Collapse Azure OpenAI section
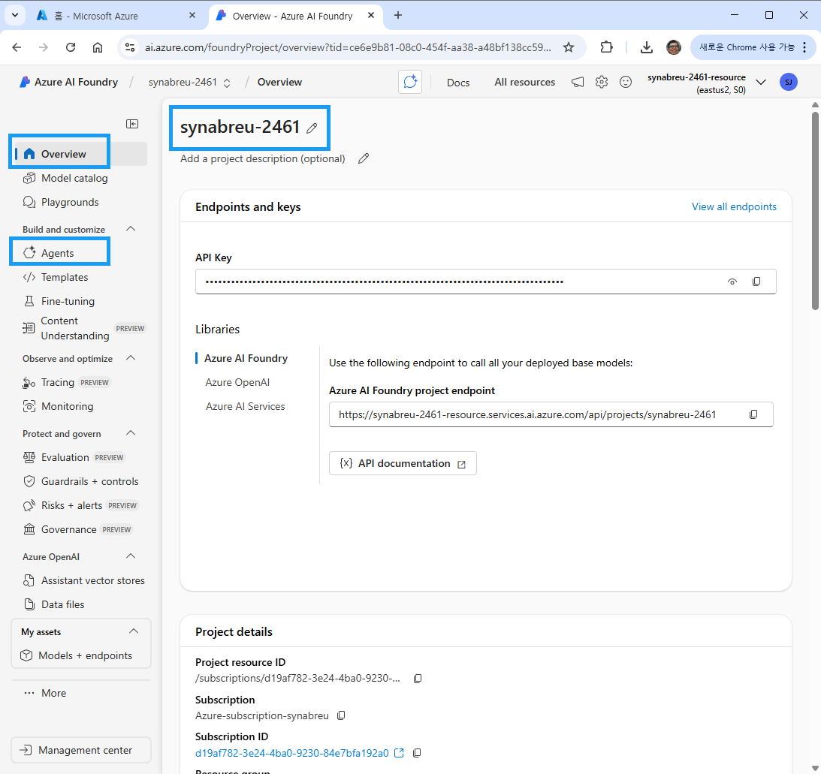This screenshot has width=821, height=774. 131,556
